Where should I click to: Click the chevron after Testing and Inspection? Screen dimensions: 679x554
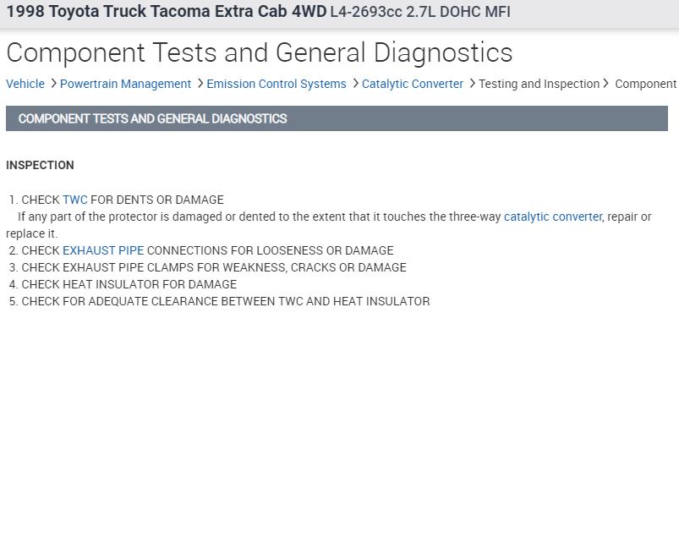606,84
